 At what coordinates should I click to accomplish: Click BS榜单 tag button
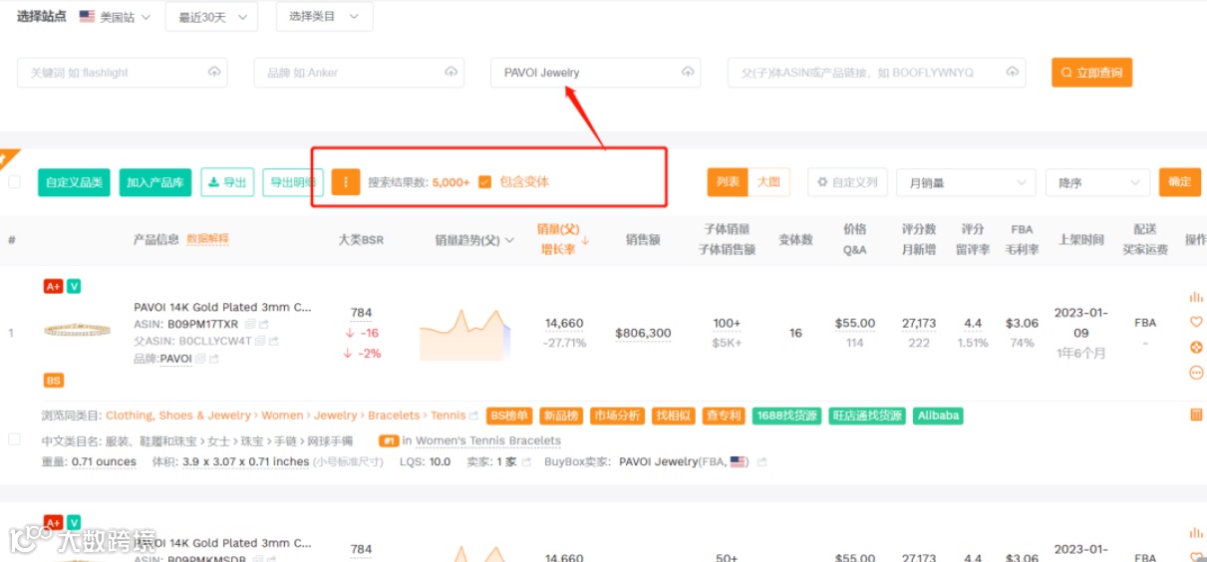pos(509,416)
